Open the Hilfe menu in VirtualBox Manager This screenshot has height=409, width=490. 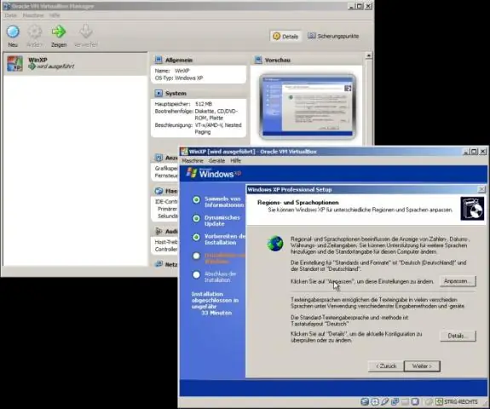[55, 15]
